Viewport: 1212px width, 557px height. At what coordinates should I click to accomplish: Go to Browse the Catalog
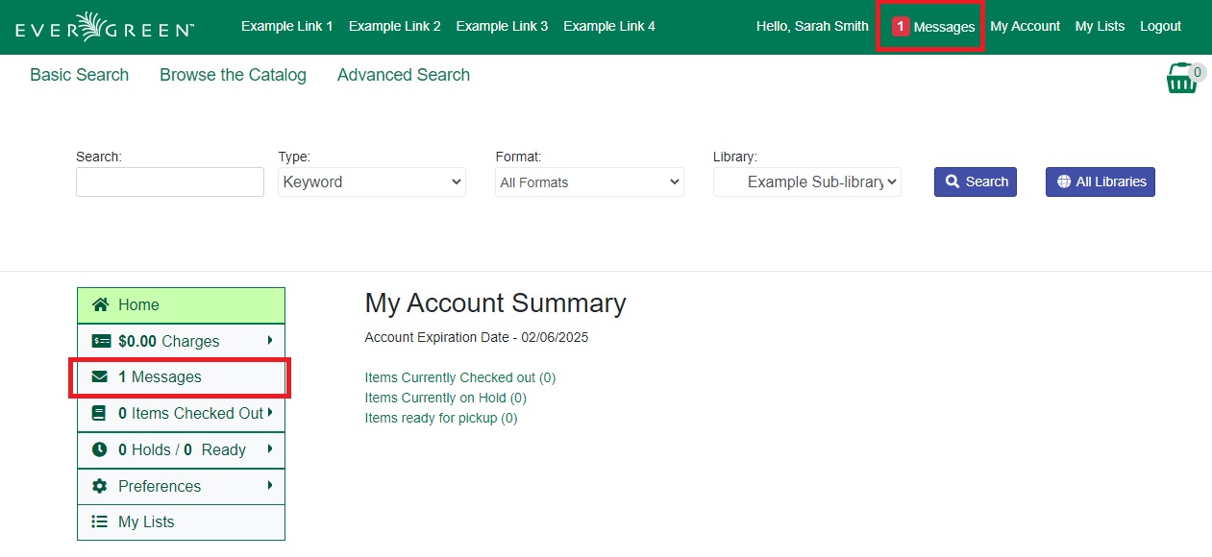[x=233, y=75]
